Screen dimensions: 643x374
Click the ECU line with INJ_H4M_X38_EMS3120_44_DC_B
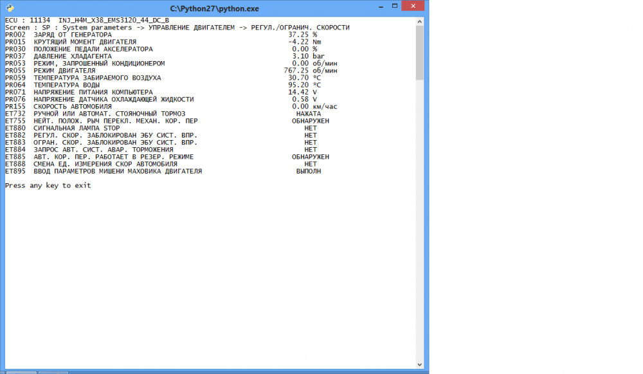click(x=87, y=20)
